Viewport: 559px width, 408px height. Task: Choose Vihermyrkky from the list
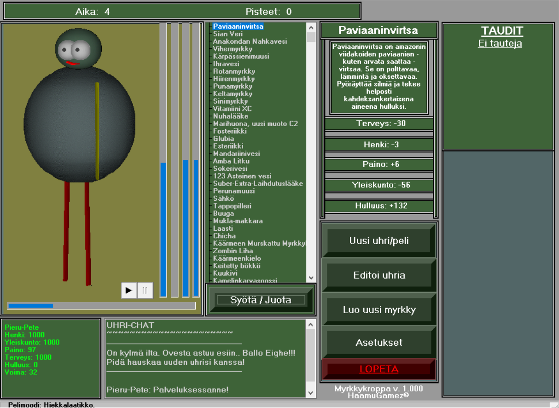[x=233, y=49]
